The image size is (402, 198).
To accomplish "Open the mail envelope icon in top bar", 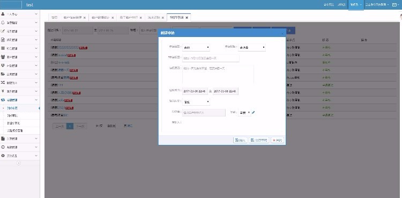I will pos(395,5).
